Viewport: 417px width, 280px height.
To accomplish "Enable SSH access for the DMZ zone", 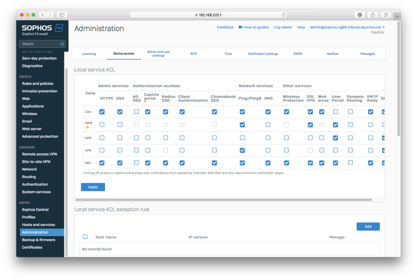I will click(119, 137).
